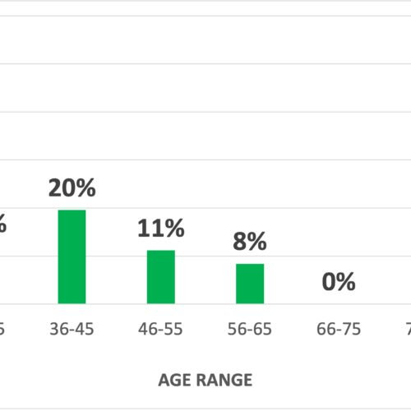
Task: Select the 56-65 category axis label
Action: pyautogui.click(x=250, y=329)
